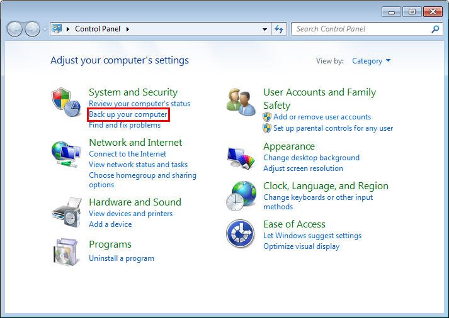449x318 pixels.
Task: Open the Ease of Access heading
Action: point(294,224)
